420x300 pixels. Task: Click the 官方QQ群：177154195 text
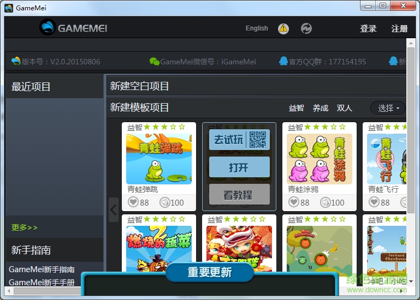click(327, 62)
